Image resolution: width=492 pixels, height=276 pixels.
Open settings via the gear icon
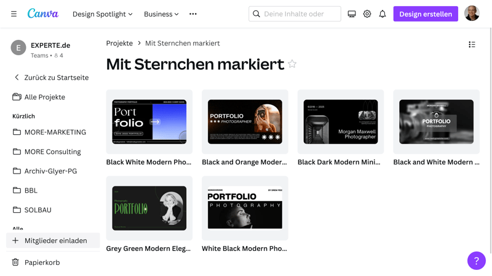coord(367,13)
